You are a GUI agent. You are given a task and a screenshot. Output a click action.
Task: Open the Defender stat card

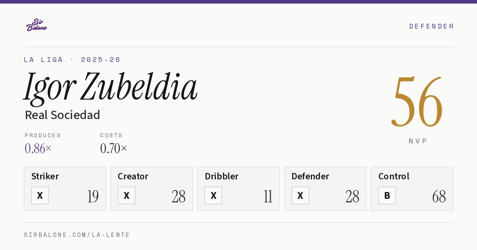(x=325, y=188)
